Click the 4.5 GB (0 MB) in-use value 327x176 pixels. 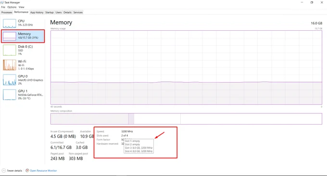pyautogui.click(x=63, y=137)
